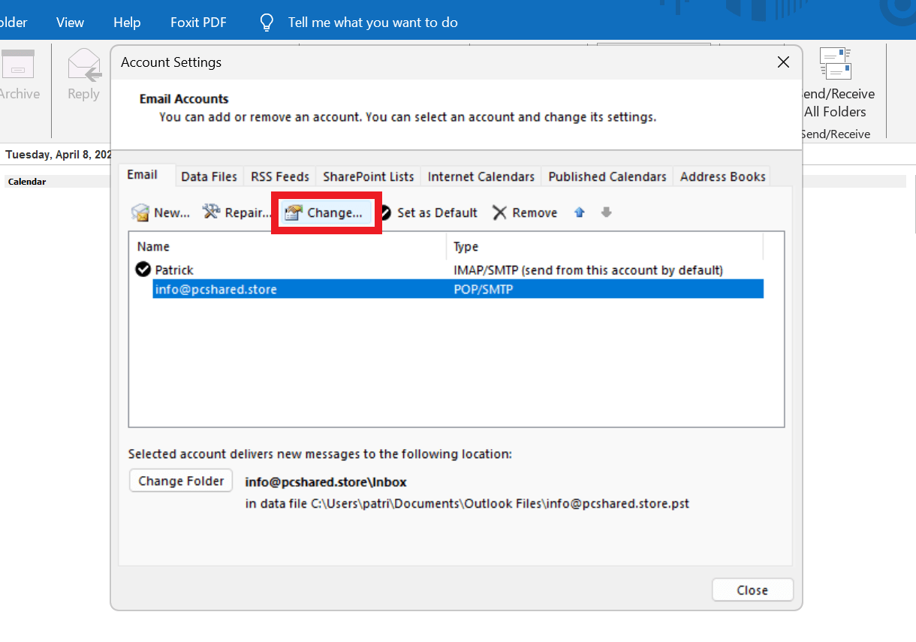Screen dimensions: 916x642
Task: Open View menu in Outlook ribbon
Action: click(x=70, y=23)
